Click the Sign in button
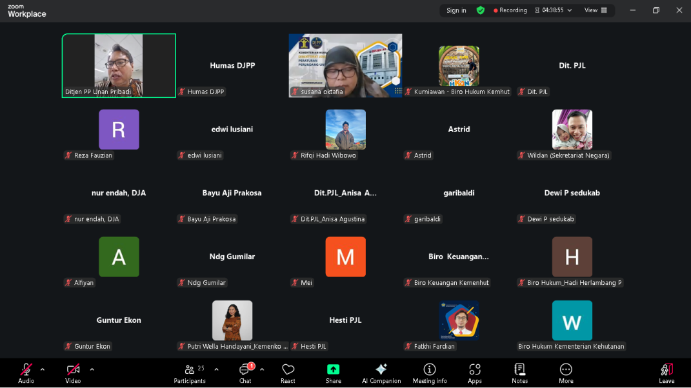 pos(456,10)
